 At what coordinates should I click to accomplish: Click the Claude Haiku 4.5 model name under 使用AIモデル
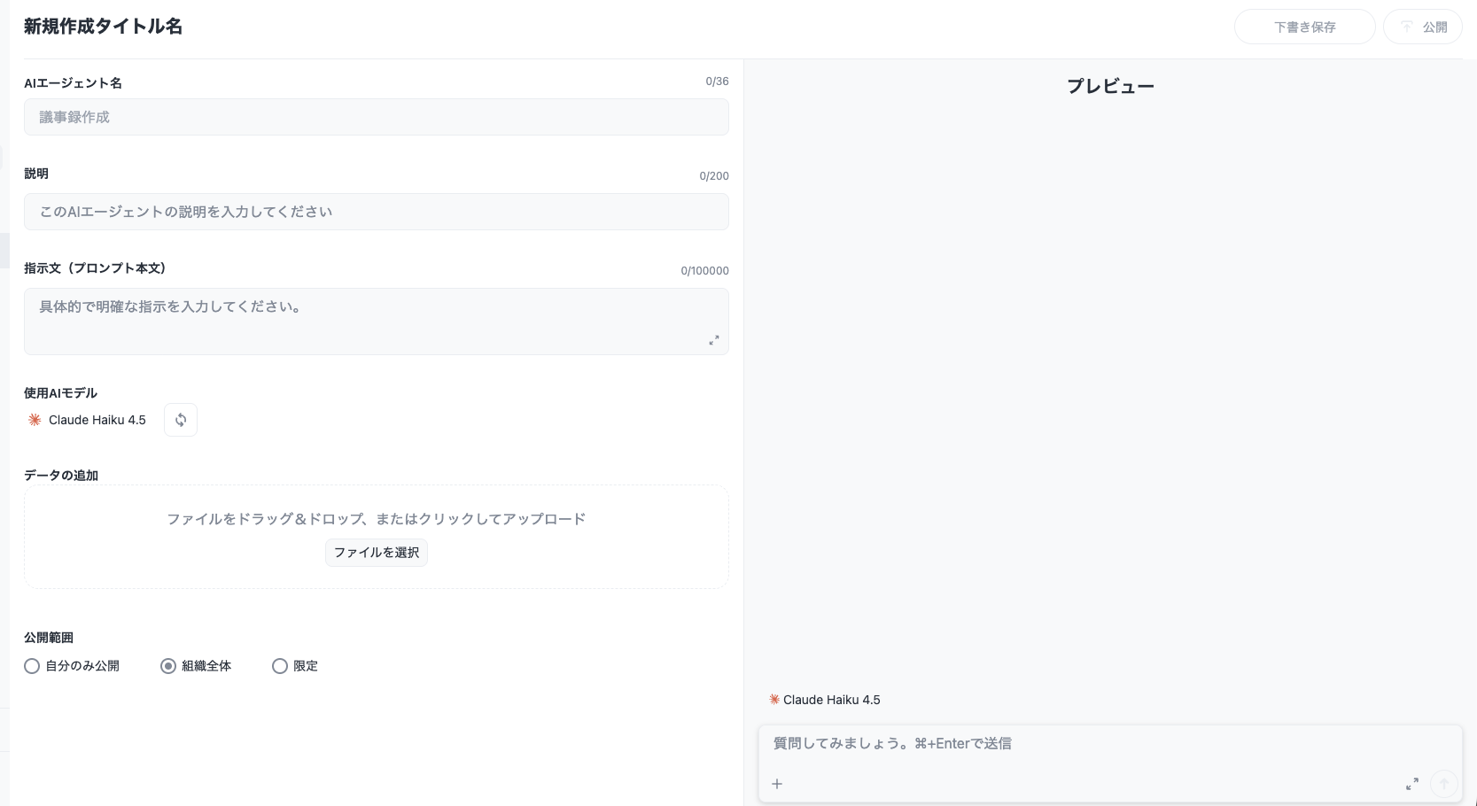tap(97, 420)
